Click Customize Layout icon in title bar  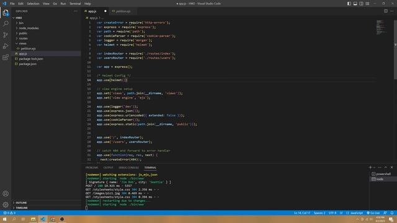pyautogui.click(x=367, y=4)
